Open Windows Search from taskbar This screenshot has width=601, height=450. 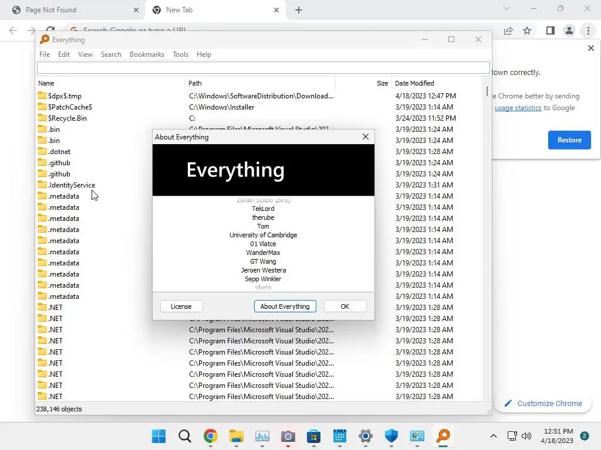click(185, 436)
